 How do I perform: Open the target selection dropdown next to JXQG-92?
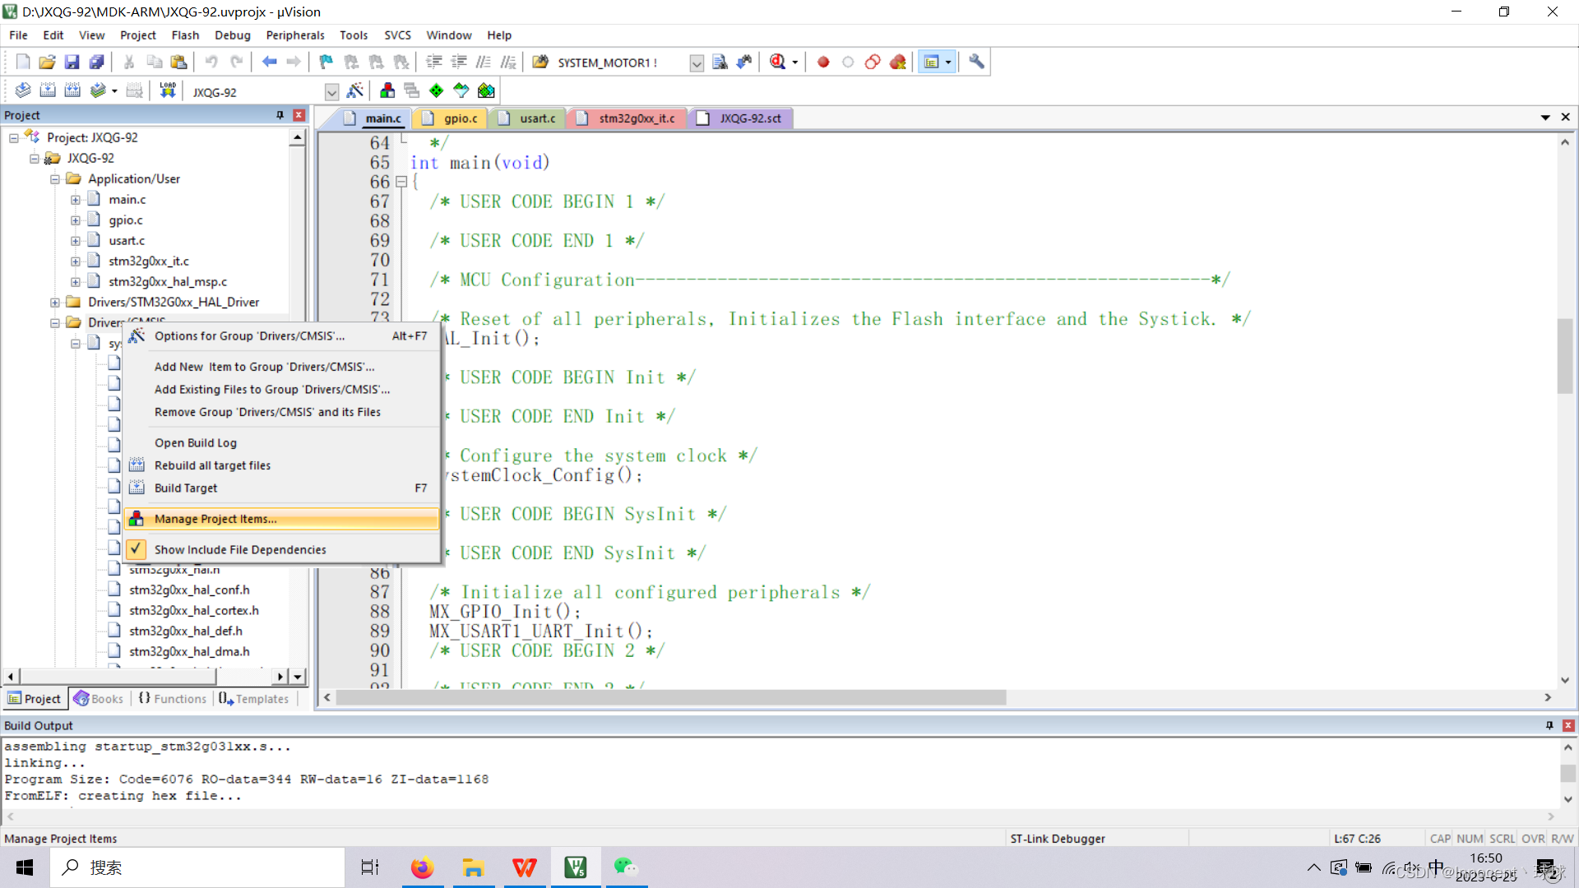click(x=332, y=91)
